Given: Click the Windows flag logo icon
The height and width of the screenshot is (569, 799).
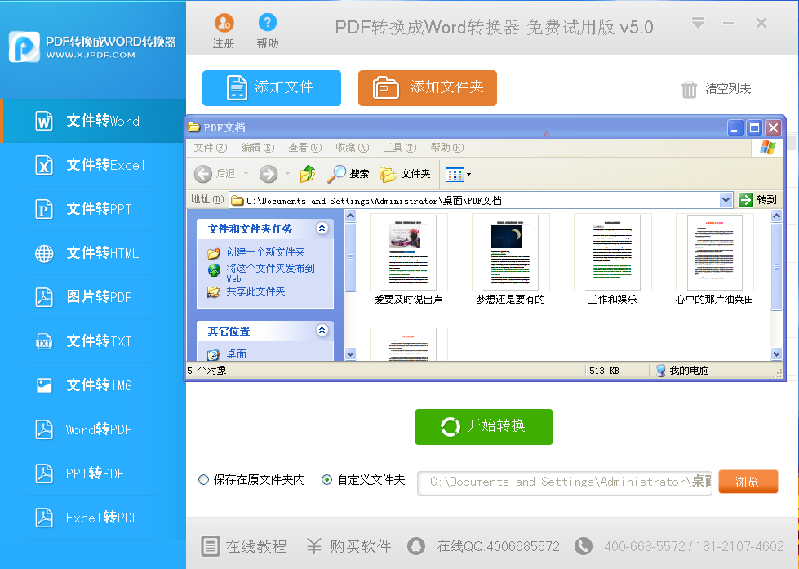Looking at the screenshot, I should tap(768, 148).
